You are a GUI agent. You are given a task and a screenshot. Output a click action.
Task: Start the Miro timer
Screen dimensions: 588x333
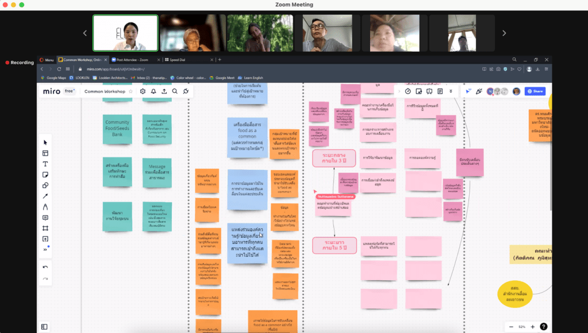coord(408,91)
